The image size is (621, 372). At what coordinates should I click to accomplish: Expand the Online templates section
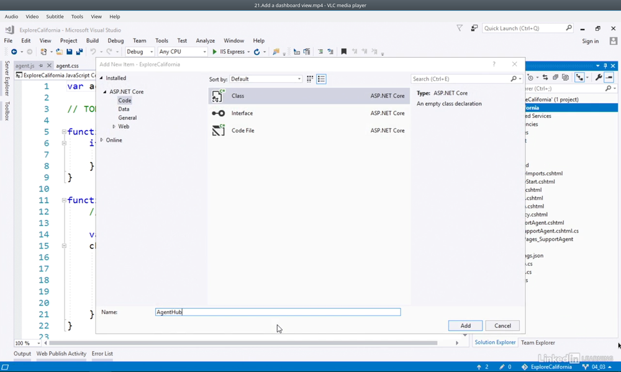coord(102,140)
